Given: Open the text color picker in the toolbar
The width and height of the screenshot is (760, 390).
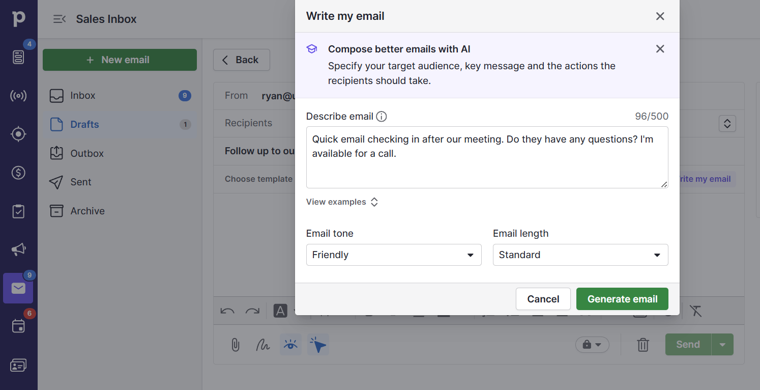Looking at the screenshot, I should coord(280,311).
